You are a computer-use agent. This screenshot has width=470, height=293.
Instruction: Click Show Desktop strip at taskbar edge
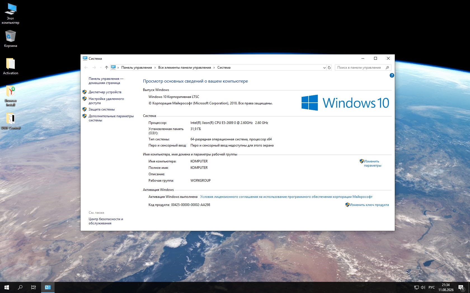click(x=469, y=287)
